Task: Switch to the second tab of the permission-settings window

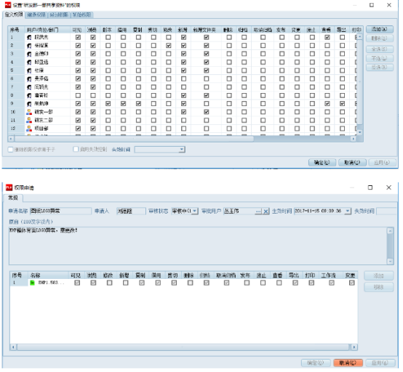Action: [36, 15]
